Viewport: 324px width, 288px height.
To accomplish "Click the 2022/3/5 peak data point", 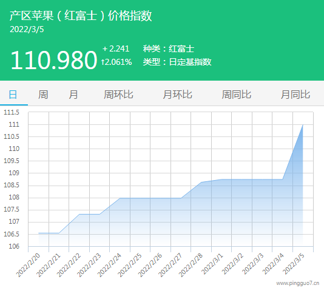I will pyautogui.click(x=303, y=125).
